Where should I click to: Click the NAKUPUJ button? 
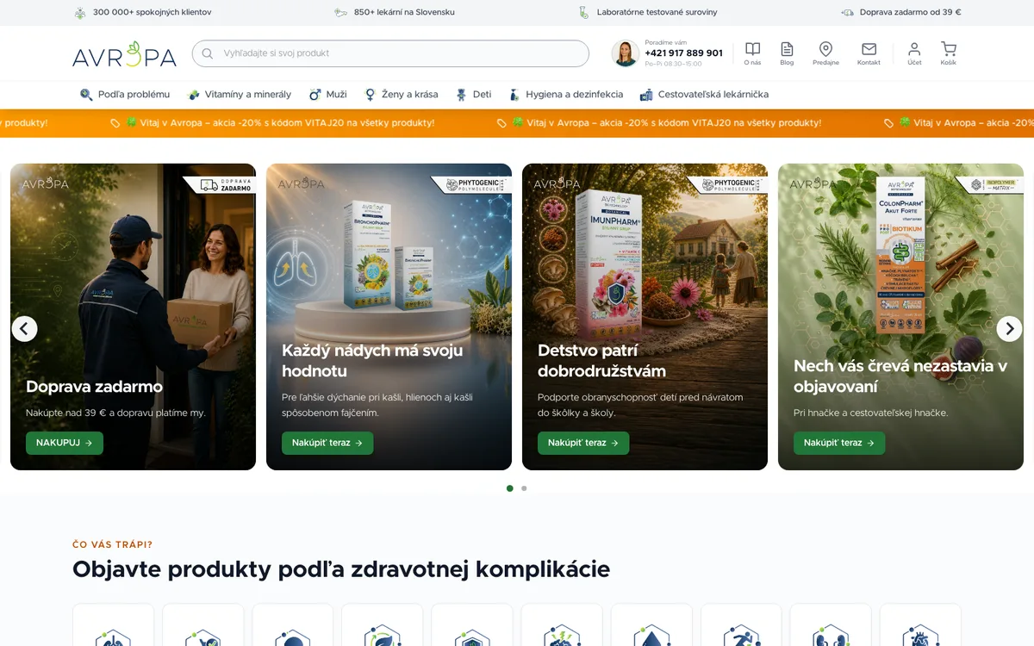(65, 443)
